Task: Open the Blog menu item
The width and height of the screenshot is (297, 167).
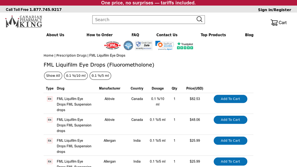Action: [x=249, y=35]
